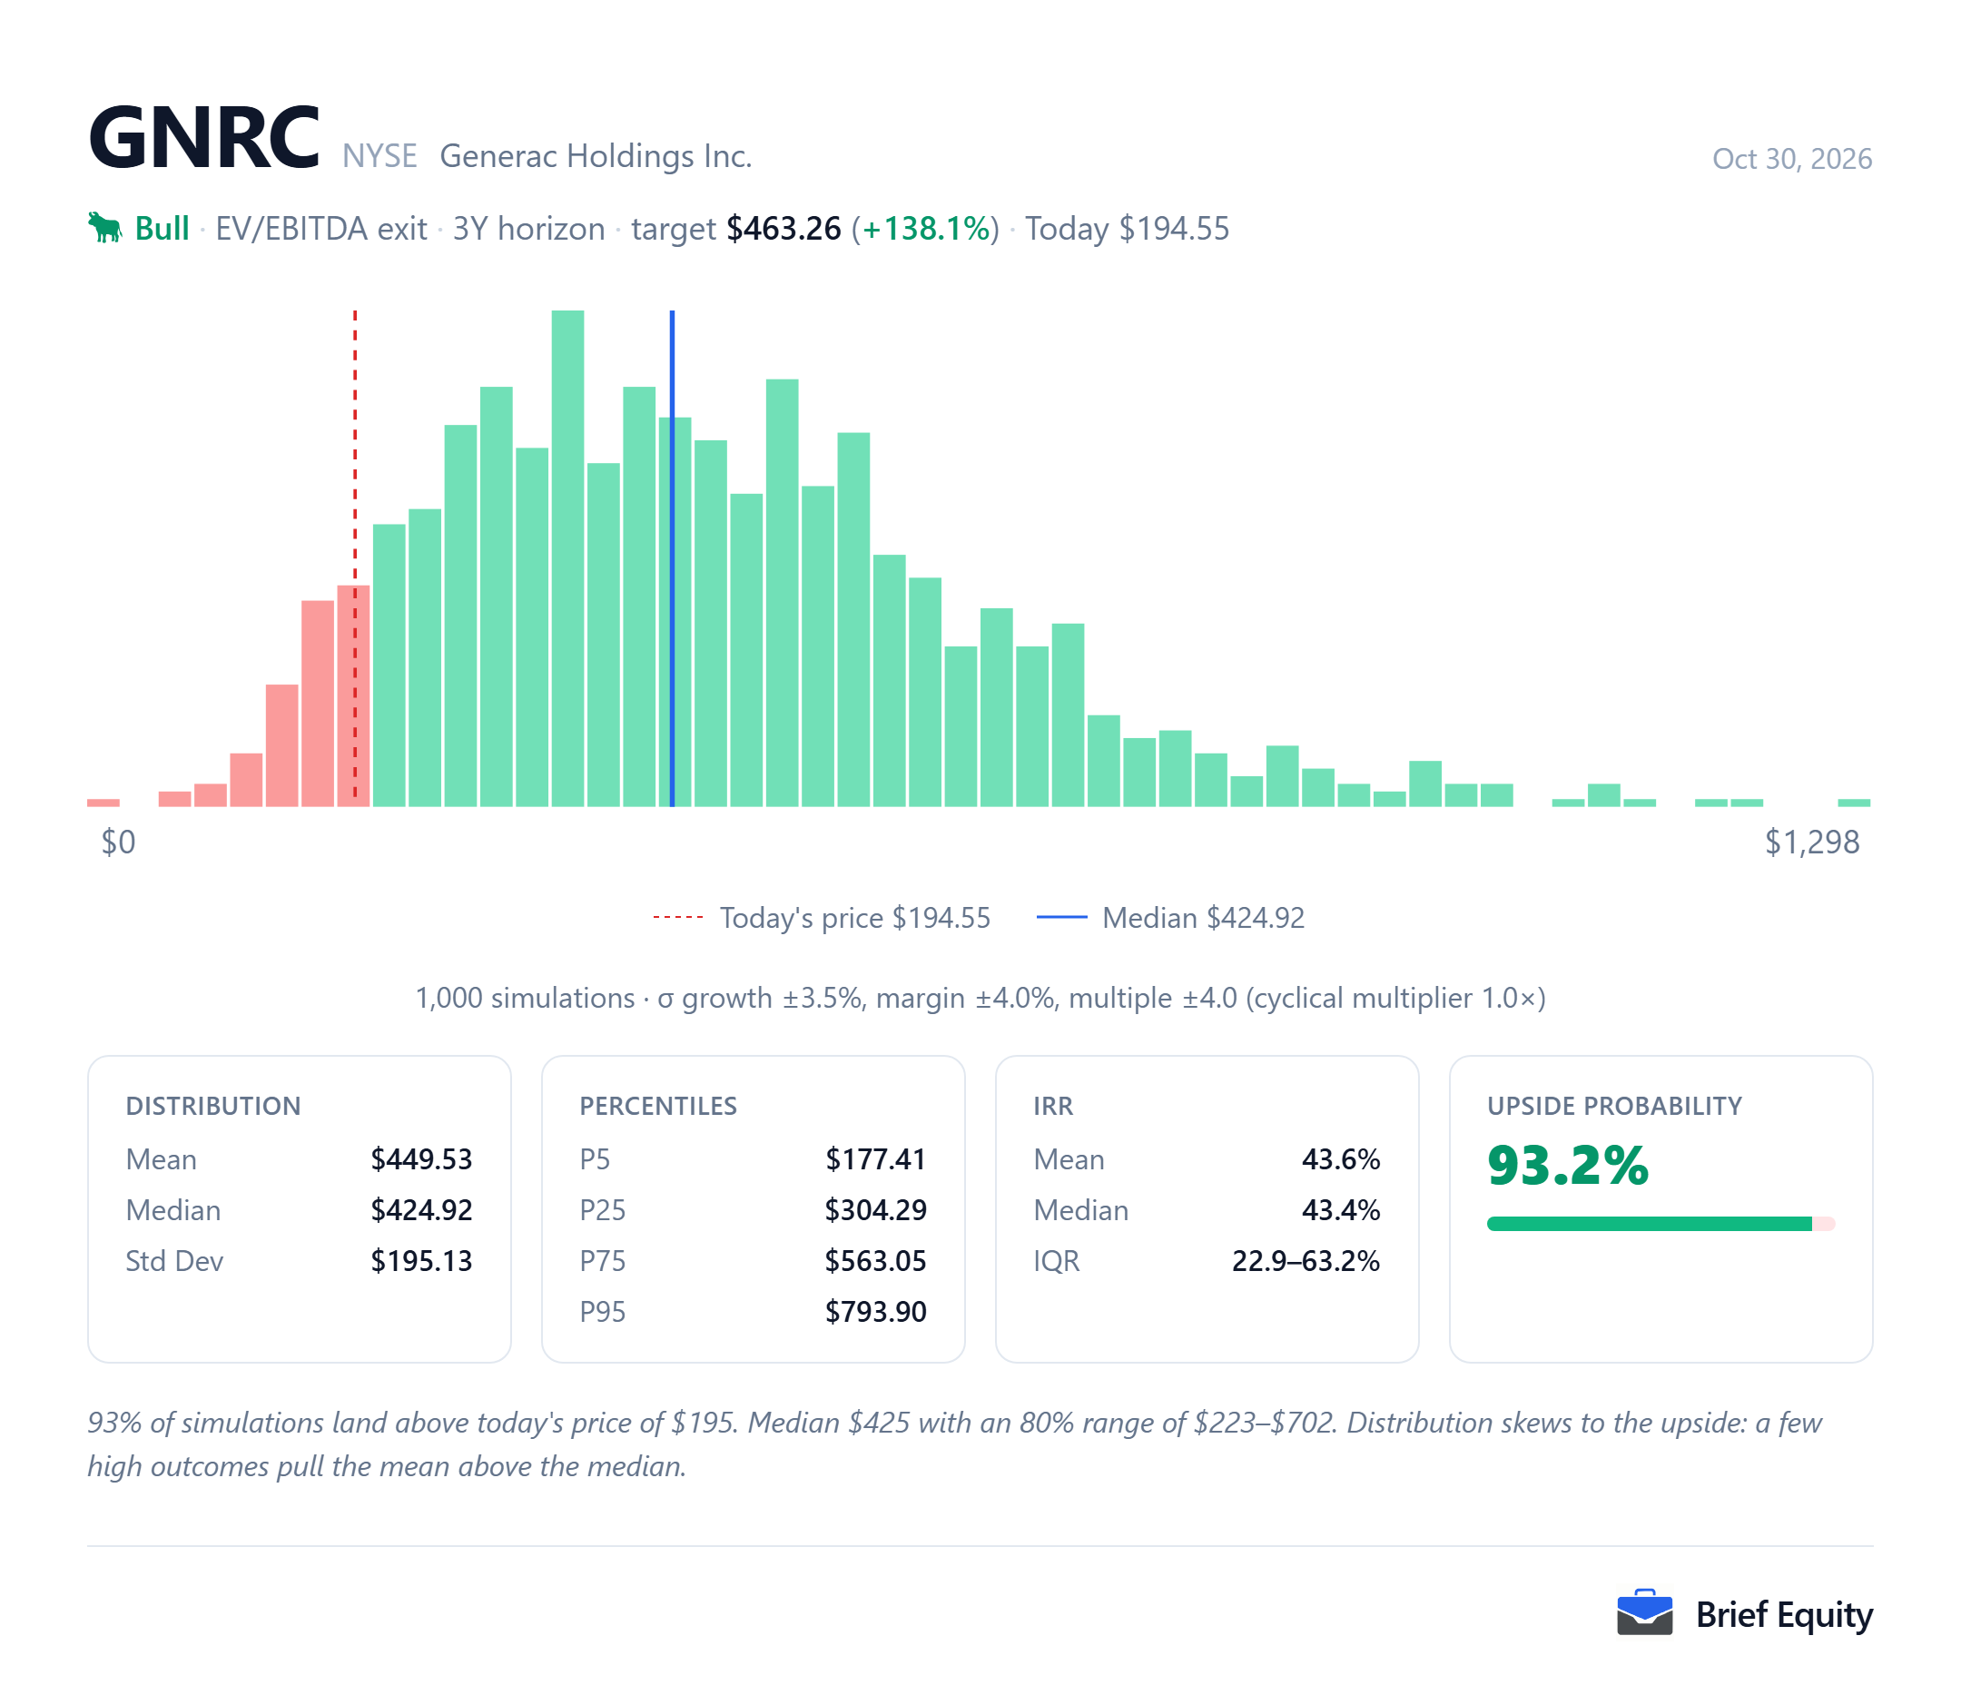Click the red dashed today's price line
The height and width of the screenshot is (1685, 1961).
tap(355, 557)
